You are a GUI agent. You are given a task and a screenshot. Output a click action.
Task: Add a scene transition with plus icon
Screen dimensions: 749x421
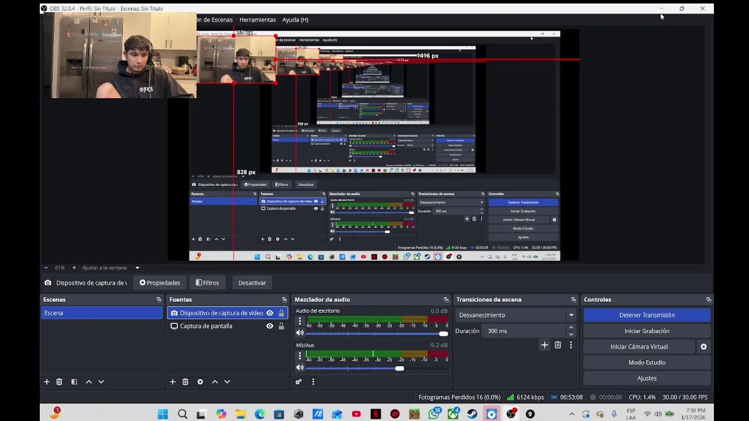[x=544, y=345]
